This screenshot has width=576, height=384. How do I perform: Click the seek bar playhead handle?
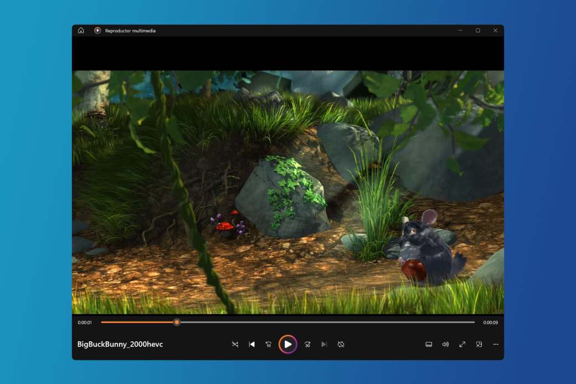click(x=177, y=322)
